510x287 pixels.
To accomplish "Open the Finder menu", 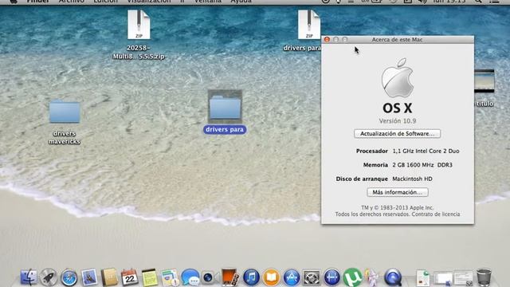I will (x=37, y=2).
